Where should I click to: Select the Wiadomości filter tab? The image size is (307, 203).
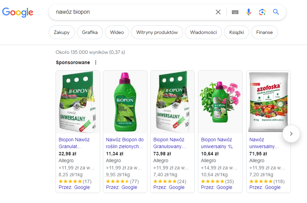[x=203, y=32]
